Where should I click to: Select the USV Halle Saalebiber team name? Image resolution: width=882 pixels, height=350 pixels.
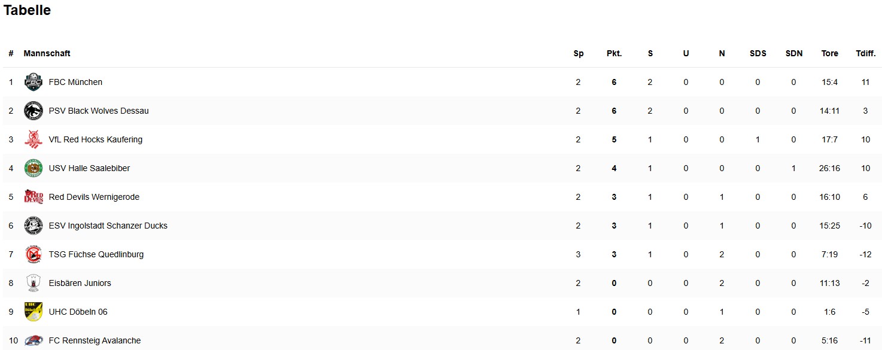89,168
